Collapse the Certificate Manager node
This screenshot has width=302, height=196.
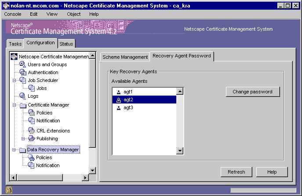[x=14, y=105]
